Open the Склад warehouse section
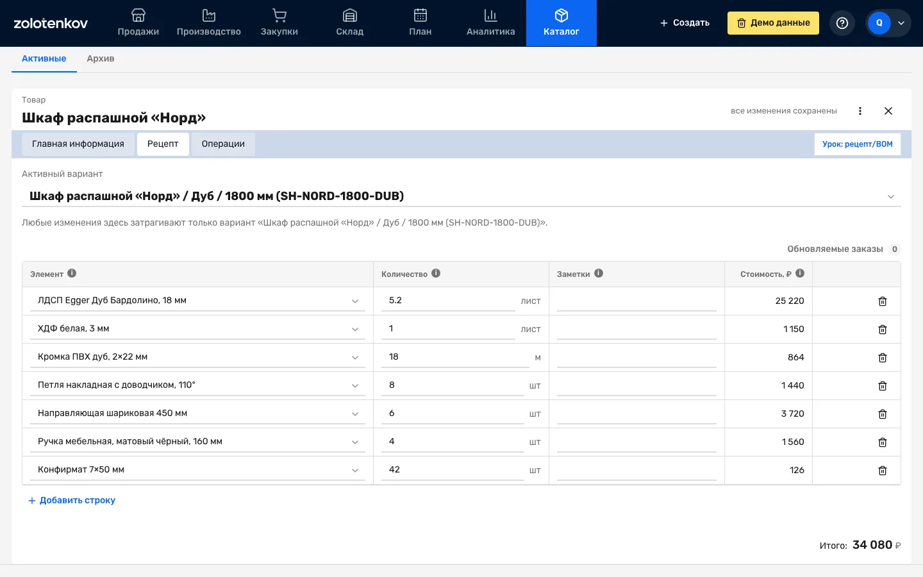Viewport: 923px width, 577px height. pyautogui.click(x=350, y=23)
